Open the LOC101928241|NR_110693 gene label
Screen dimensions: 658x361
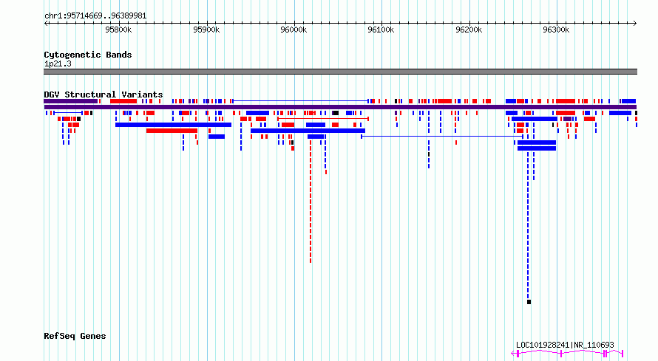click(565, 345)
